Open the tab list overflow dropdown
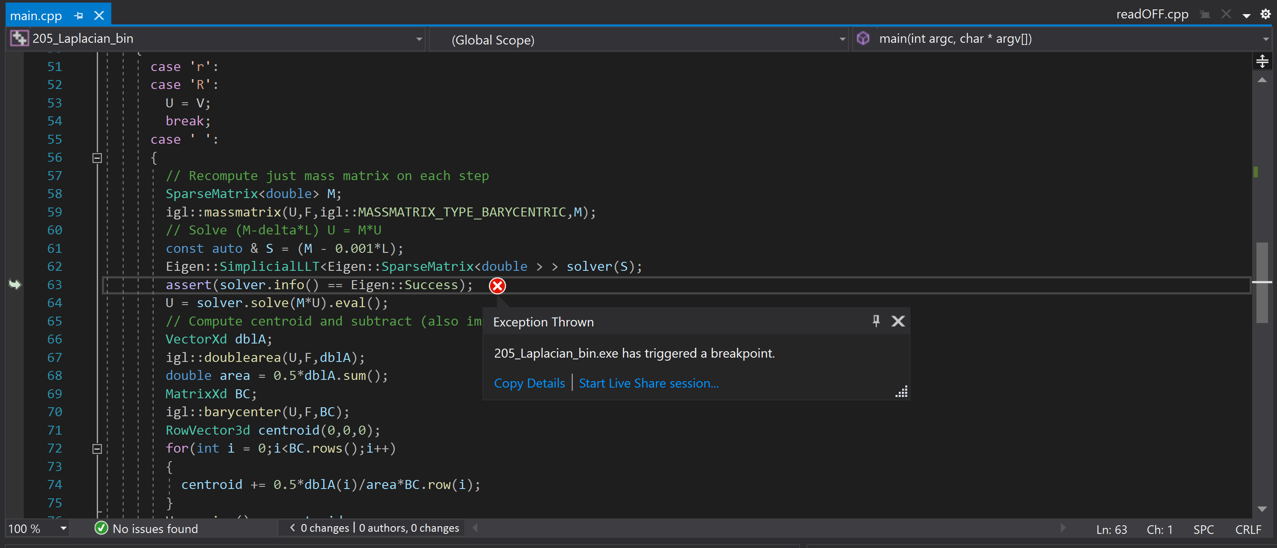1277x548 pixels. [x=1246, y=15]
